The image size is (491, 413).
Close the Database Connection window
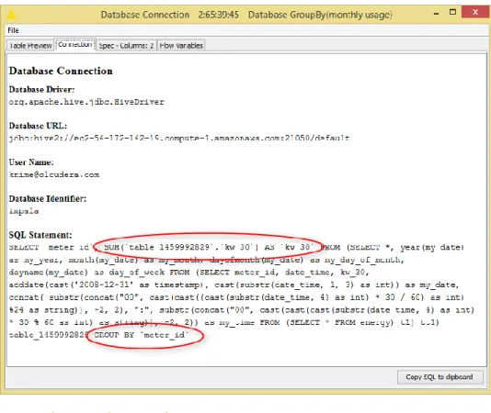474,13
